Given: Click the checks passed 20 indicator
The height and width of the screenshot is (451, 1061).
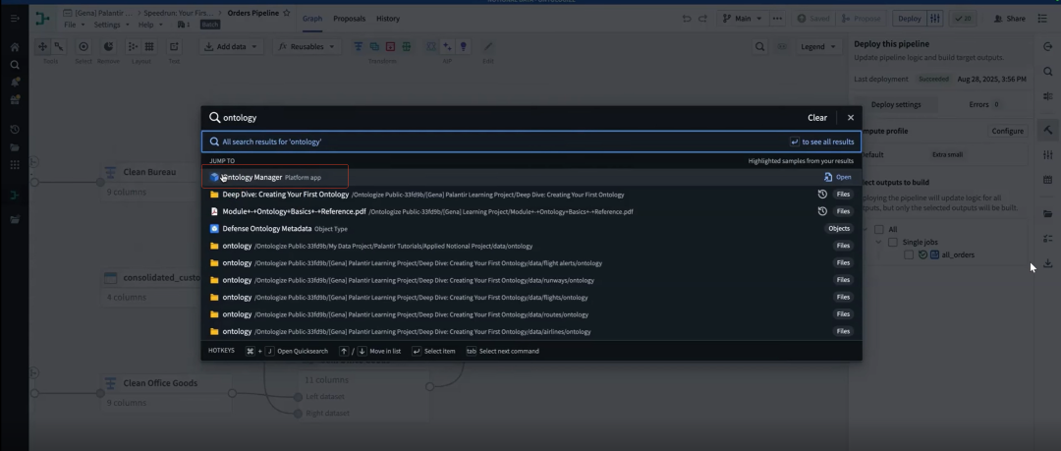Looking at the screenshot, I should (x=963, y=19).
